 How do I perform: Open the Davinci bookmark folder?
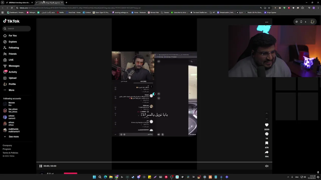point(165,12)
